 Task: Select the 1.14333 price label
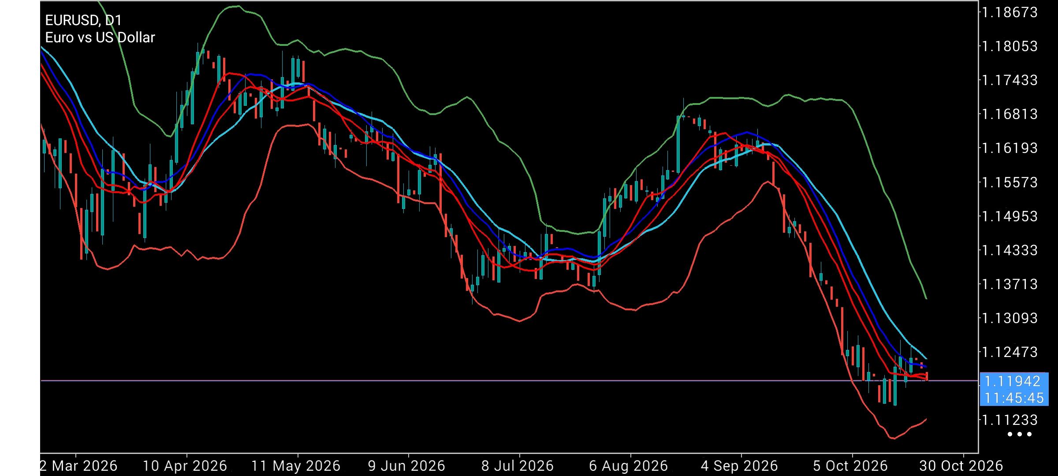(1009, 250)
